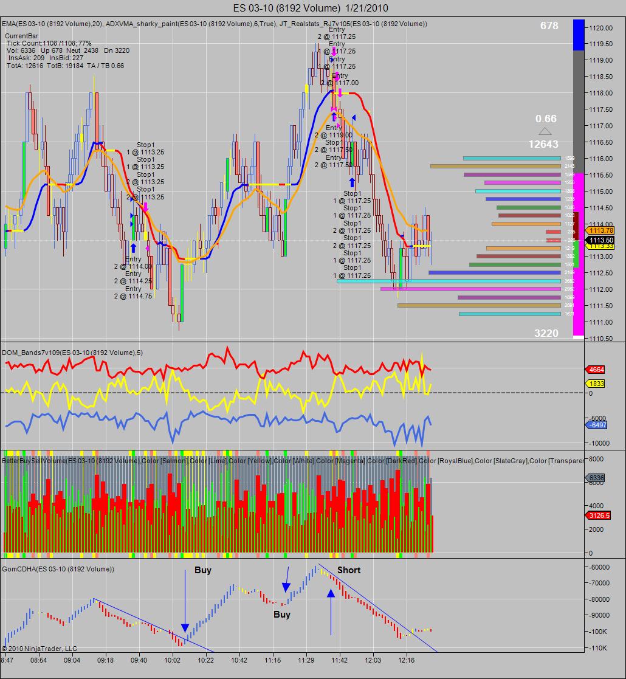
Task: Click the TotA: 12616 TotB: 19184 line
Action: [66, 66]
